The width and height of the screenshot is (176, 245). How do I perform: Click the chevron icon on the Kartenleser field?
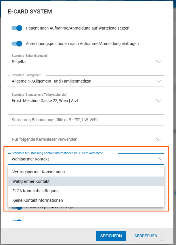click(x=158, y=140)
